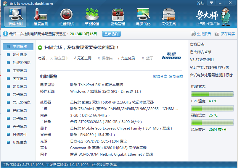The width and height of the screenshot is (238, 168).
Task: Open the 驱动管理 driver management icon
Action: [x=118, y=17]
